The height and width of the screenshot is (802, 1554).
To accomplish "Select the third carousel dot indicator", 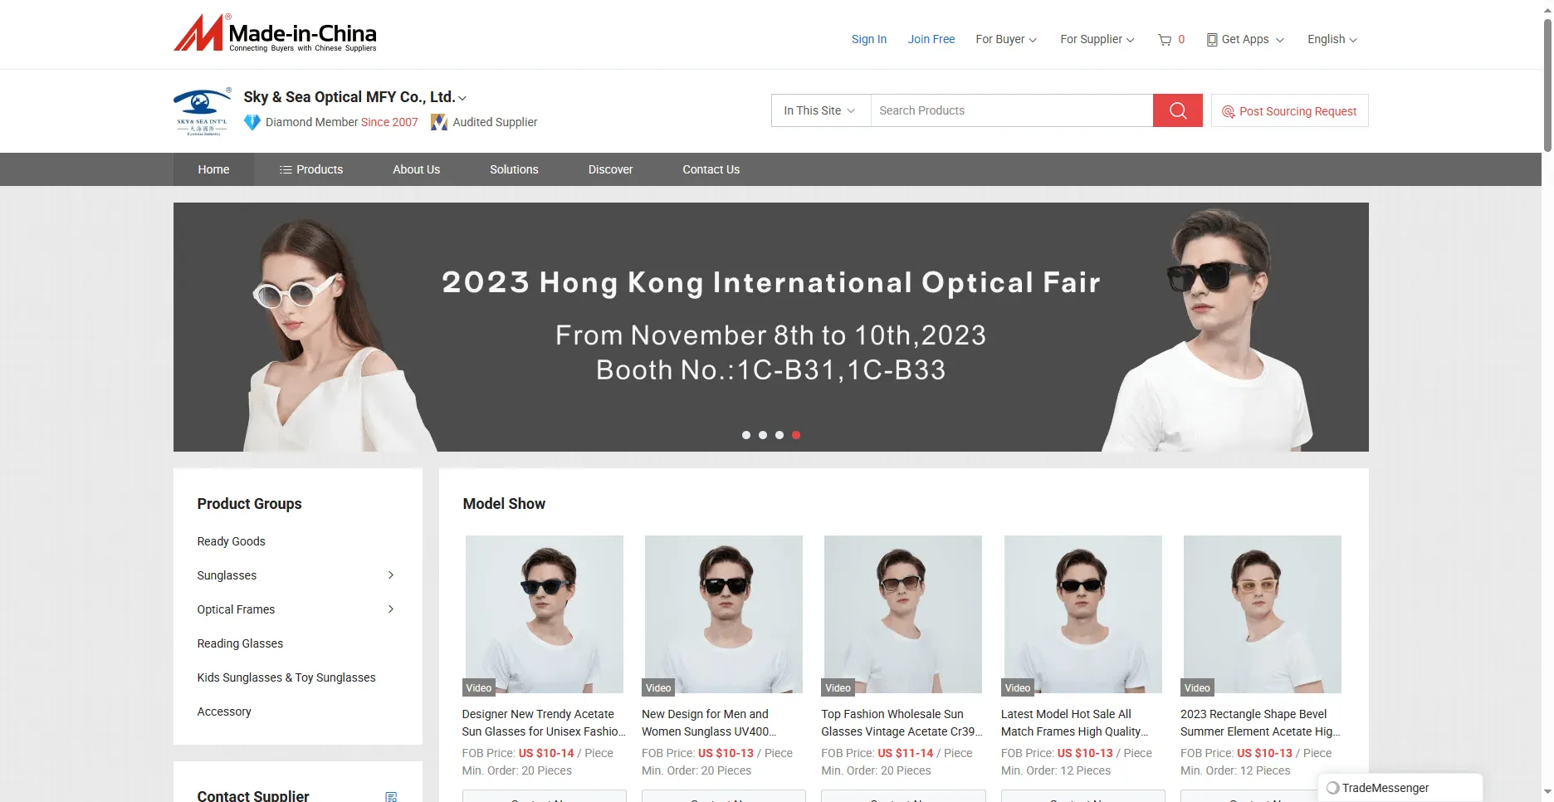I will click(x=779, y=435).
